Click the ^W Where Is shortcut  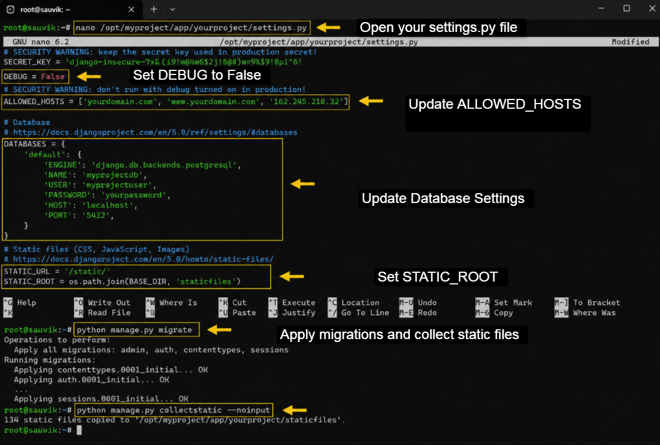172,302
